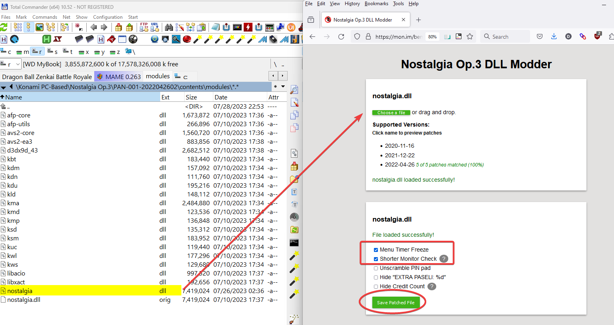
Task: Click the Firefox URL address field
Action: (x=398, y=36)
